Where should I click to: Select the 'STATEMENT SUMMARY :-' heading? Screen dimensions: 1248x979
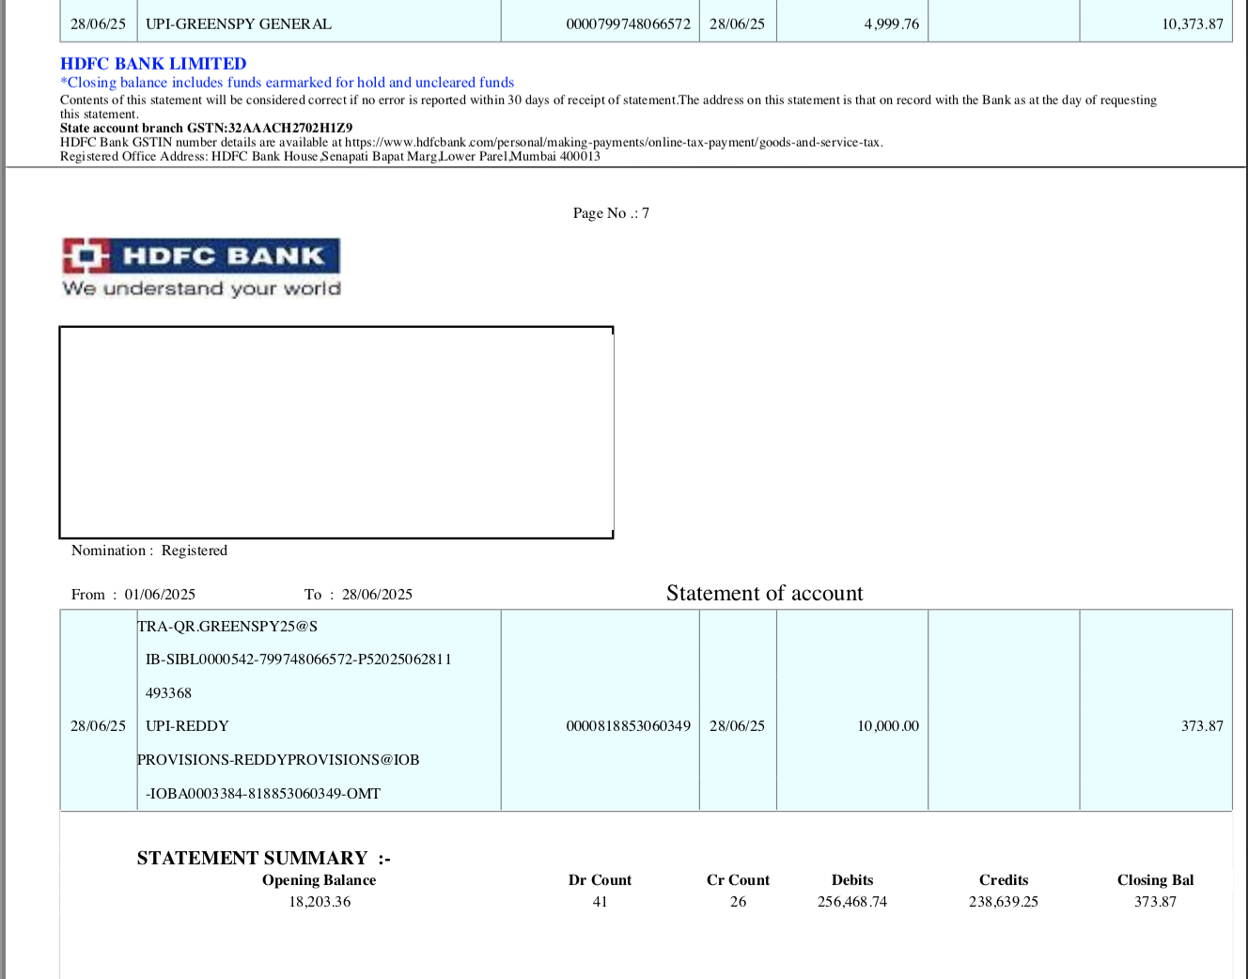tap(264, 858)
